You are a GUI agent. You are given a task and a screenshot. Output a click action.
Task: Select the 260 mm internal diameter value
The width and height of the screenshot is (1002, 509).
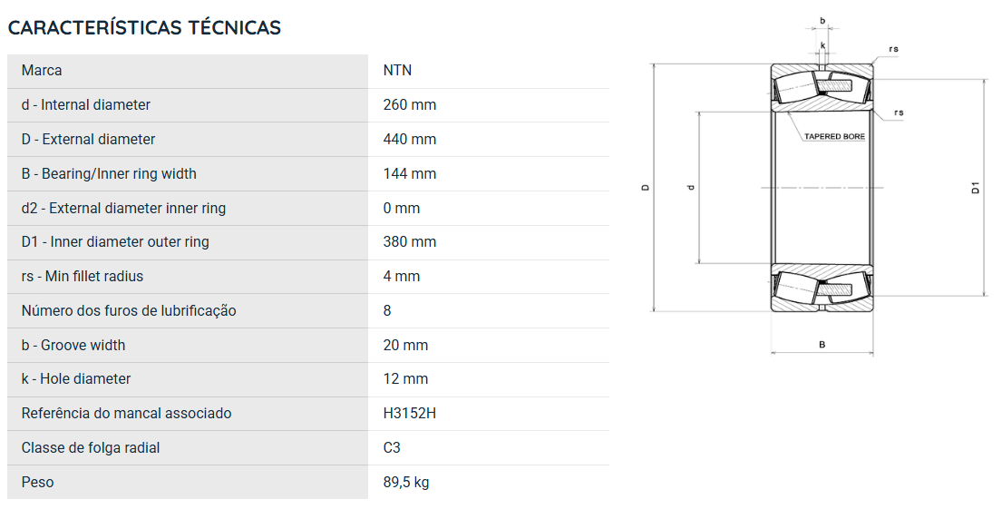tap(410, 105)
